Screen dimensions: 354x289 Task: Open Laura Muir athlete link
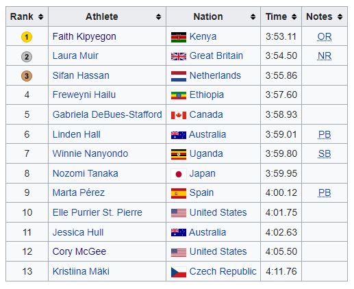[75, 55]
